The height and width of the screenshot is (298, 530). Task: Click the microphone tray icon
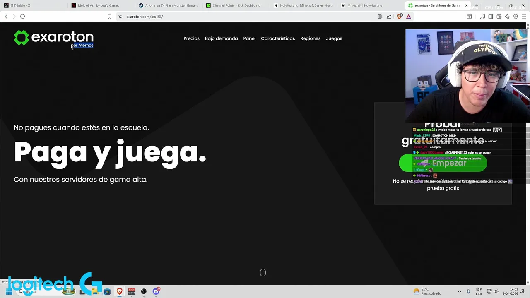pyautogui.click(x=468, y=291)
